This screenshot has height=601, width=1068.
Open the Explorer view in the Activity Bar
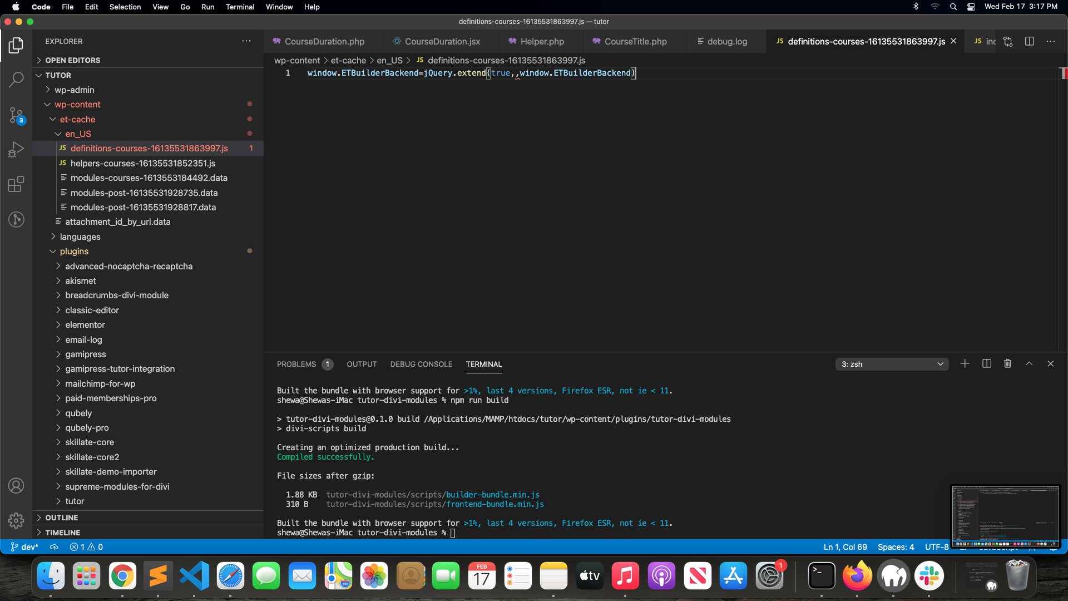[x=16, y=45]
